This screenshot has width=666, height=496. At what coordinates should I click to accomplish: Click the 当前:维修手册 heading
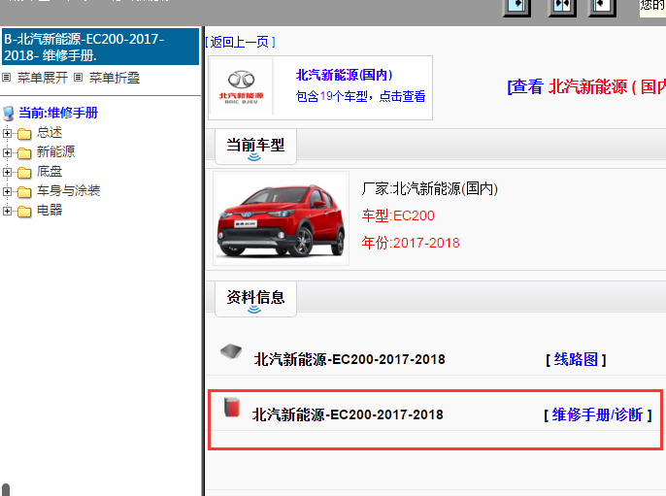coord(58,113)
